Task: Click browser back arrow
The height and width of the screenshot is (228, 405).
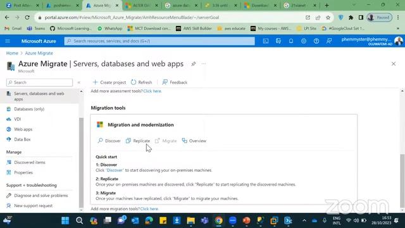Action: pyautogui.click(x=7, y=17)
